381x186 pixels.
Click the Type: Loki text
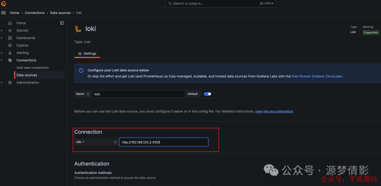click(82, 42)
